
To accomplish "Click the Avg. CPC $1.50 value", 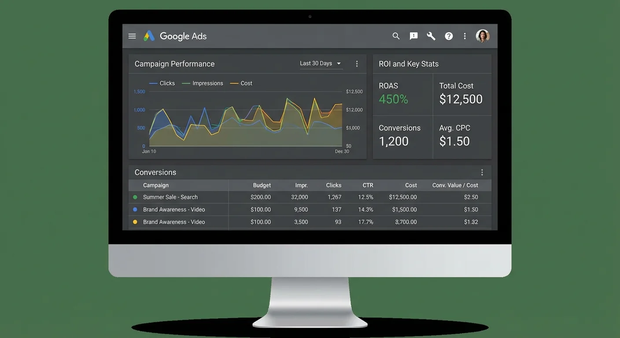I will pyautogui.click(x=454, y=141).
